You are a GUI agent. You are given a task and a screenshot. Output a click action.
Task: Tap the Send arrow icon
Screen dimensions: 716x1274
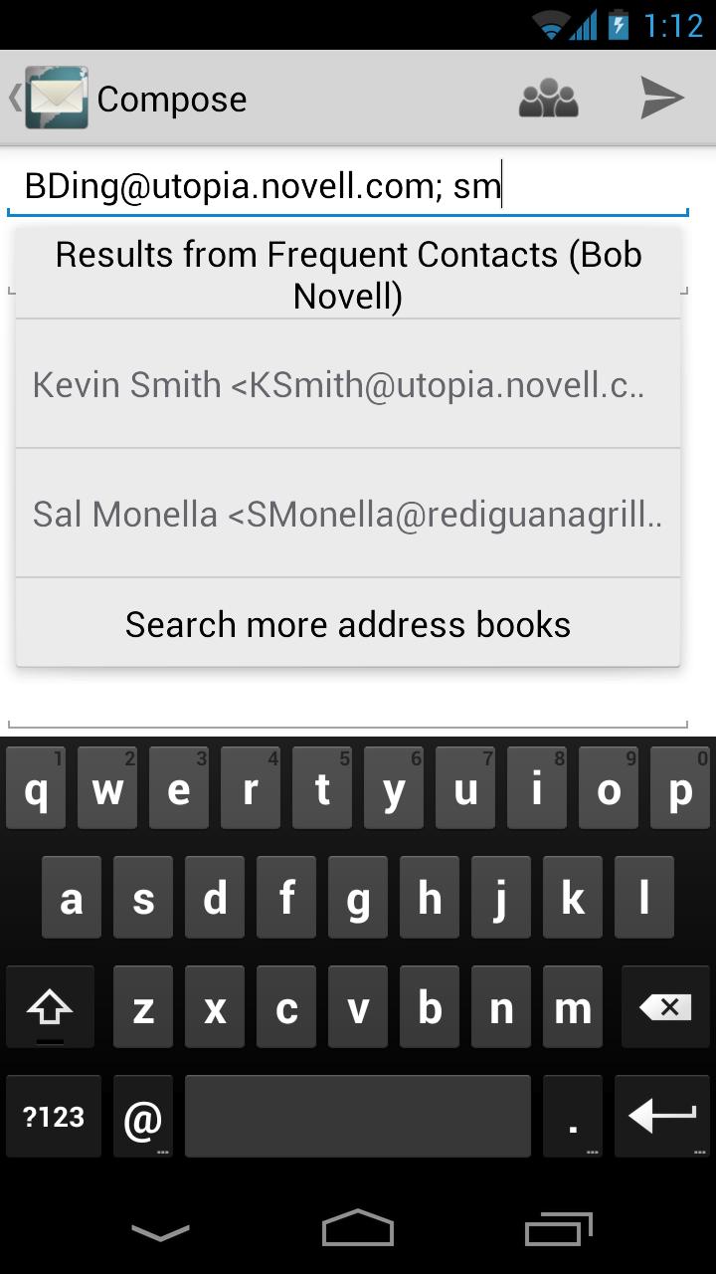662,98
